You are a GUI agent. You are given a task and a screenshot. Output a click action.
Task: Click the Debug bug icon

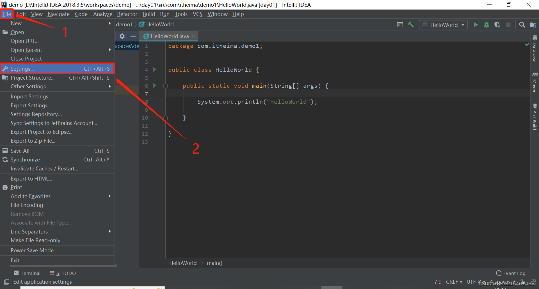(x=487, y=25)
